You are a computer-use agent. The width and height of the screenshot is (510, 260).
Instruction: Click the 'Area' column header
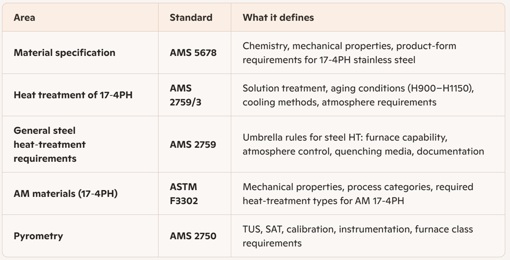coord(25,17)
